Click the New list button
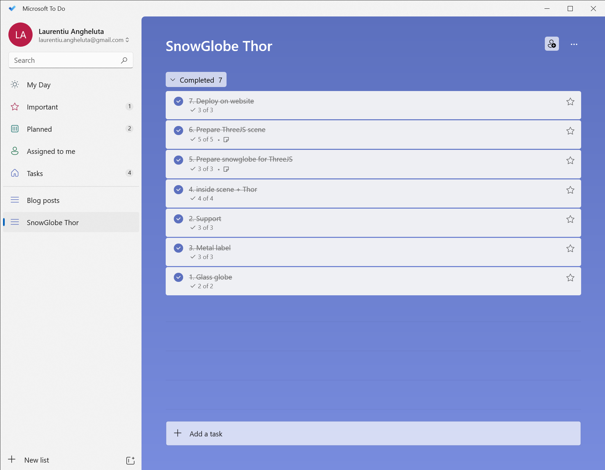 coord(36,460)
